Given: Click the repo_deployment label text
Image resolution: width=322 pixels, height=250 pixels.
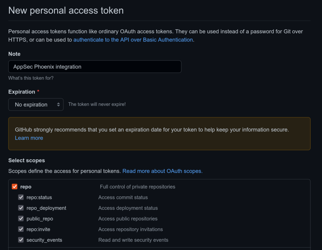Looking at the screenshot, I should [x=47, y=208].
